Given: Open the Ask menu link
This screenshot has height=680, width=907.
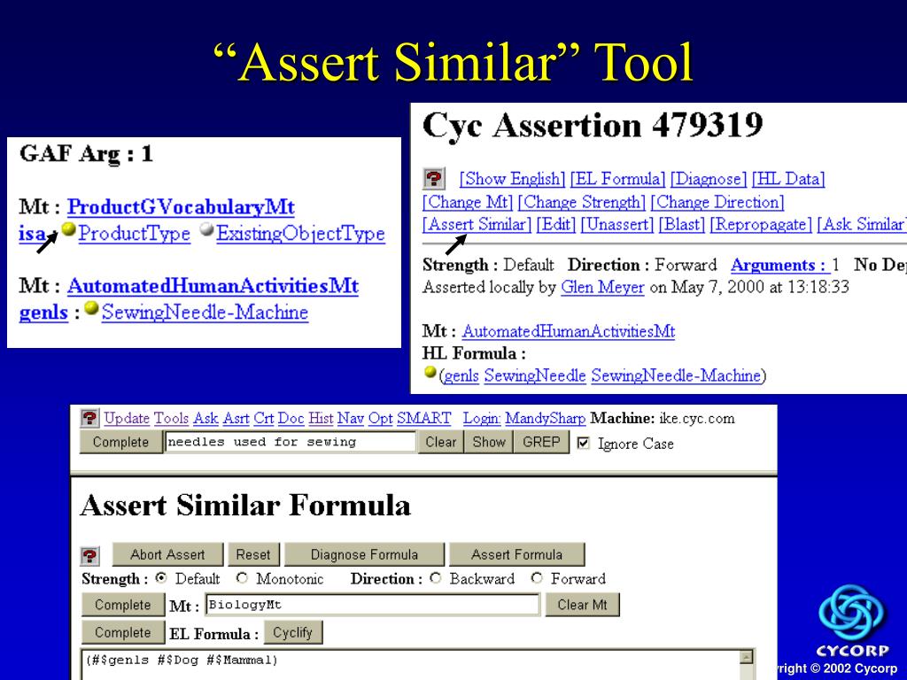Looking at the screenshot, I should [x=205, y=418].
